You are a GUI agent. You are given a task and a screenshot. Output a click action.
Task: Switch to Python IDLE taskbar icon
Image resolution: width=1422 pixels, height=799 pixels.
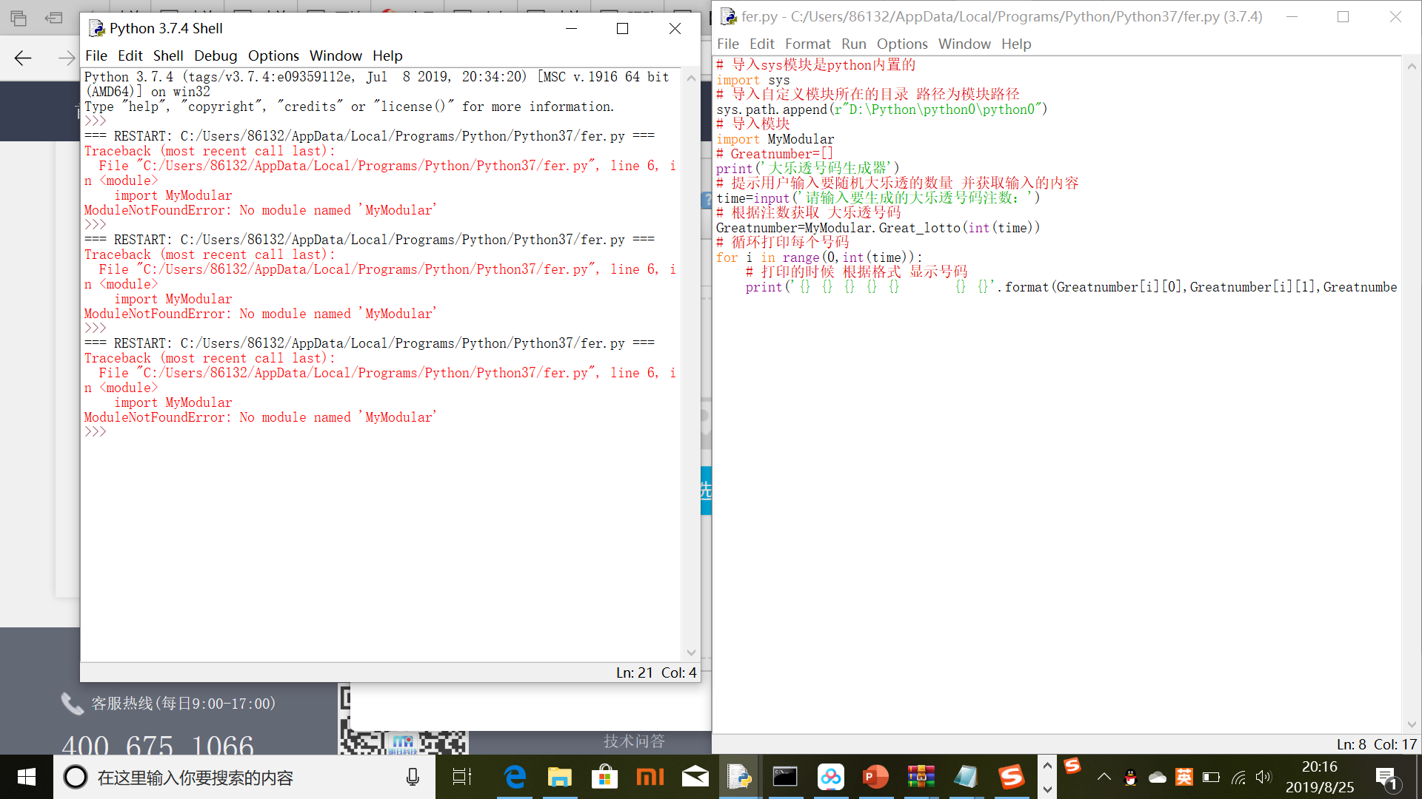click(x=739, y=777)
